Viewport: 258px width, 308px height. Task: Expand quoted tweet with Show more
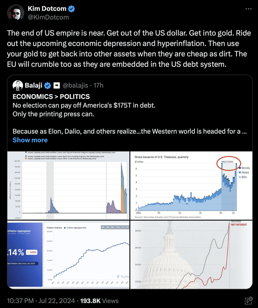[30, 140]
